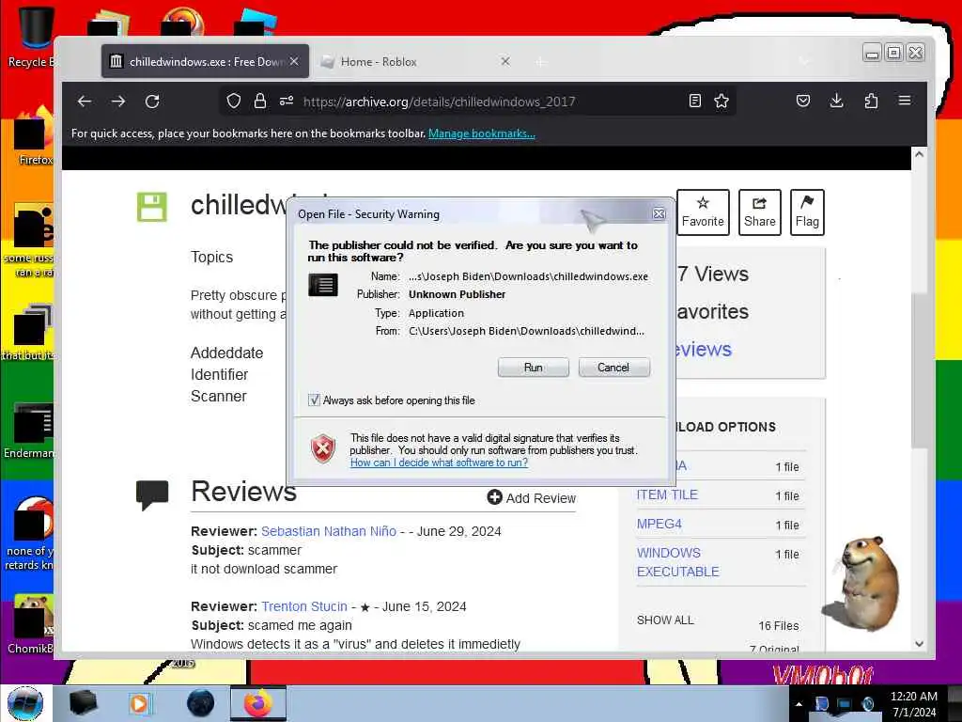Open reviewer Sebastian Nathan Niño profile

coord(329,531)
